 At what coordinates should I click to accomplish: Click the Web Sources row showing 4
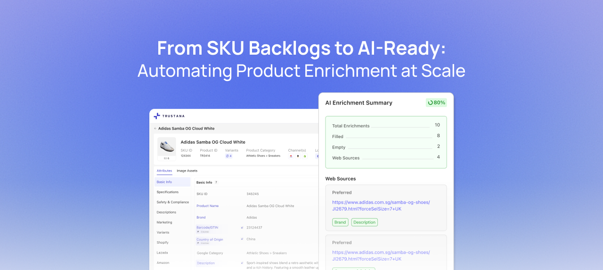386,157
